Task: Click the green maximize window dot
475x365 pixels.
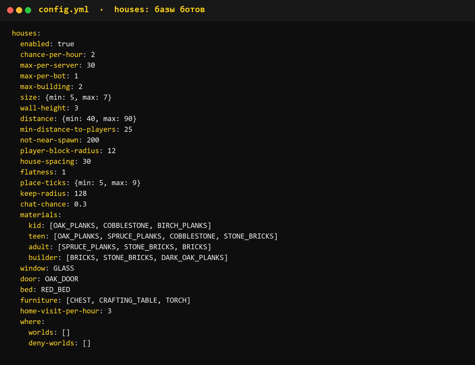Action: coord(28,10)
